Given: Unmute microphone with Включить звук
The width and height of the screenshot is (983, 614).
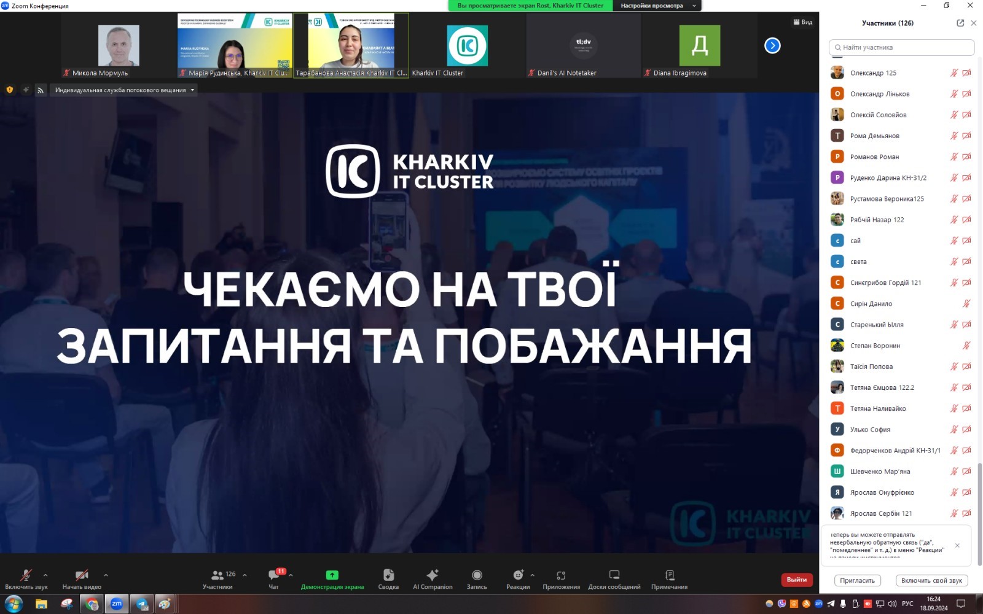Looking at the screenshot, I should pos(26,579).
